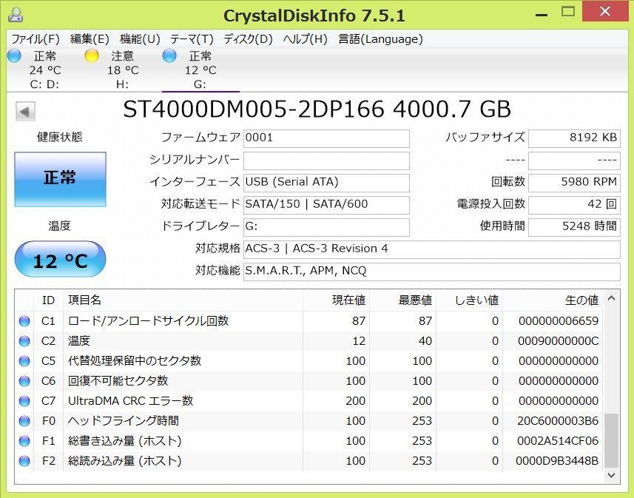Click the scrollbar up arrow in attribute list
This screenshot has height=498, width=634.
pos(612,299)
